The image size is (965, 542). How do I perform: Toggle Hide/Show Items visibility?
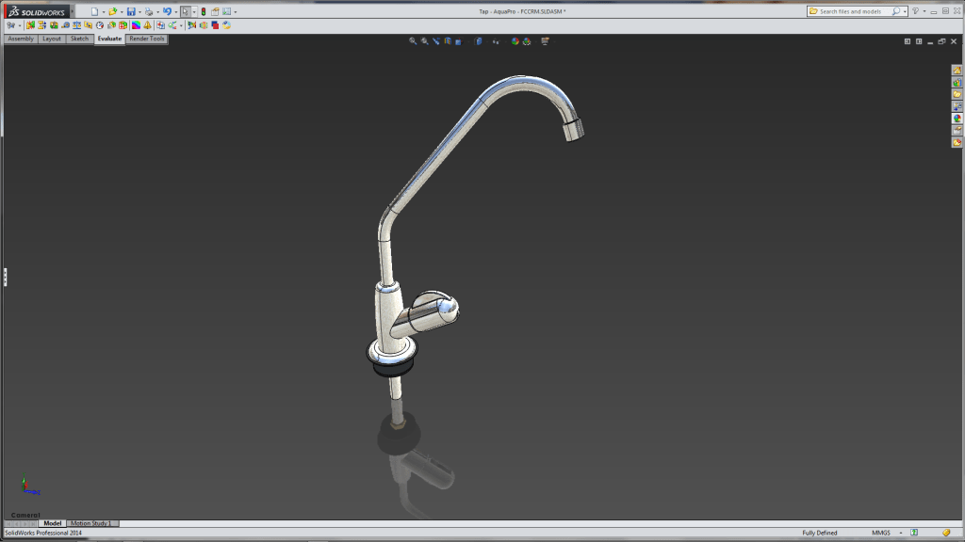[497, 40]
